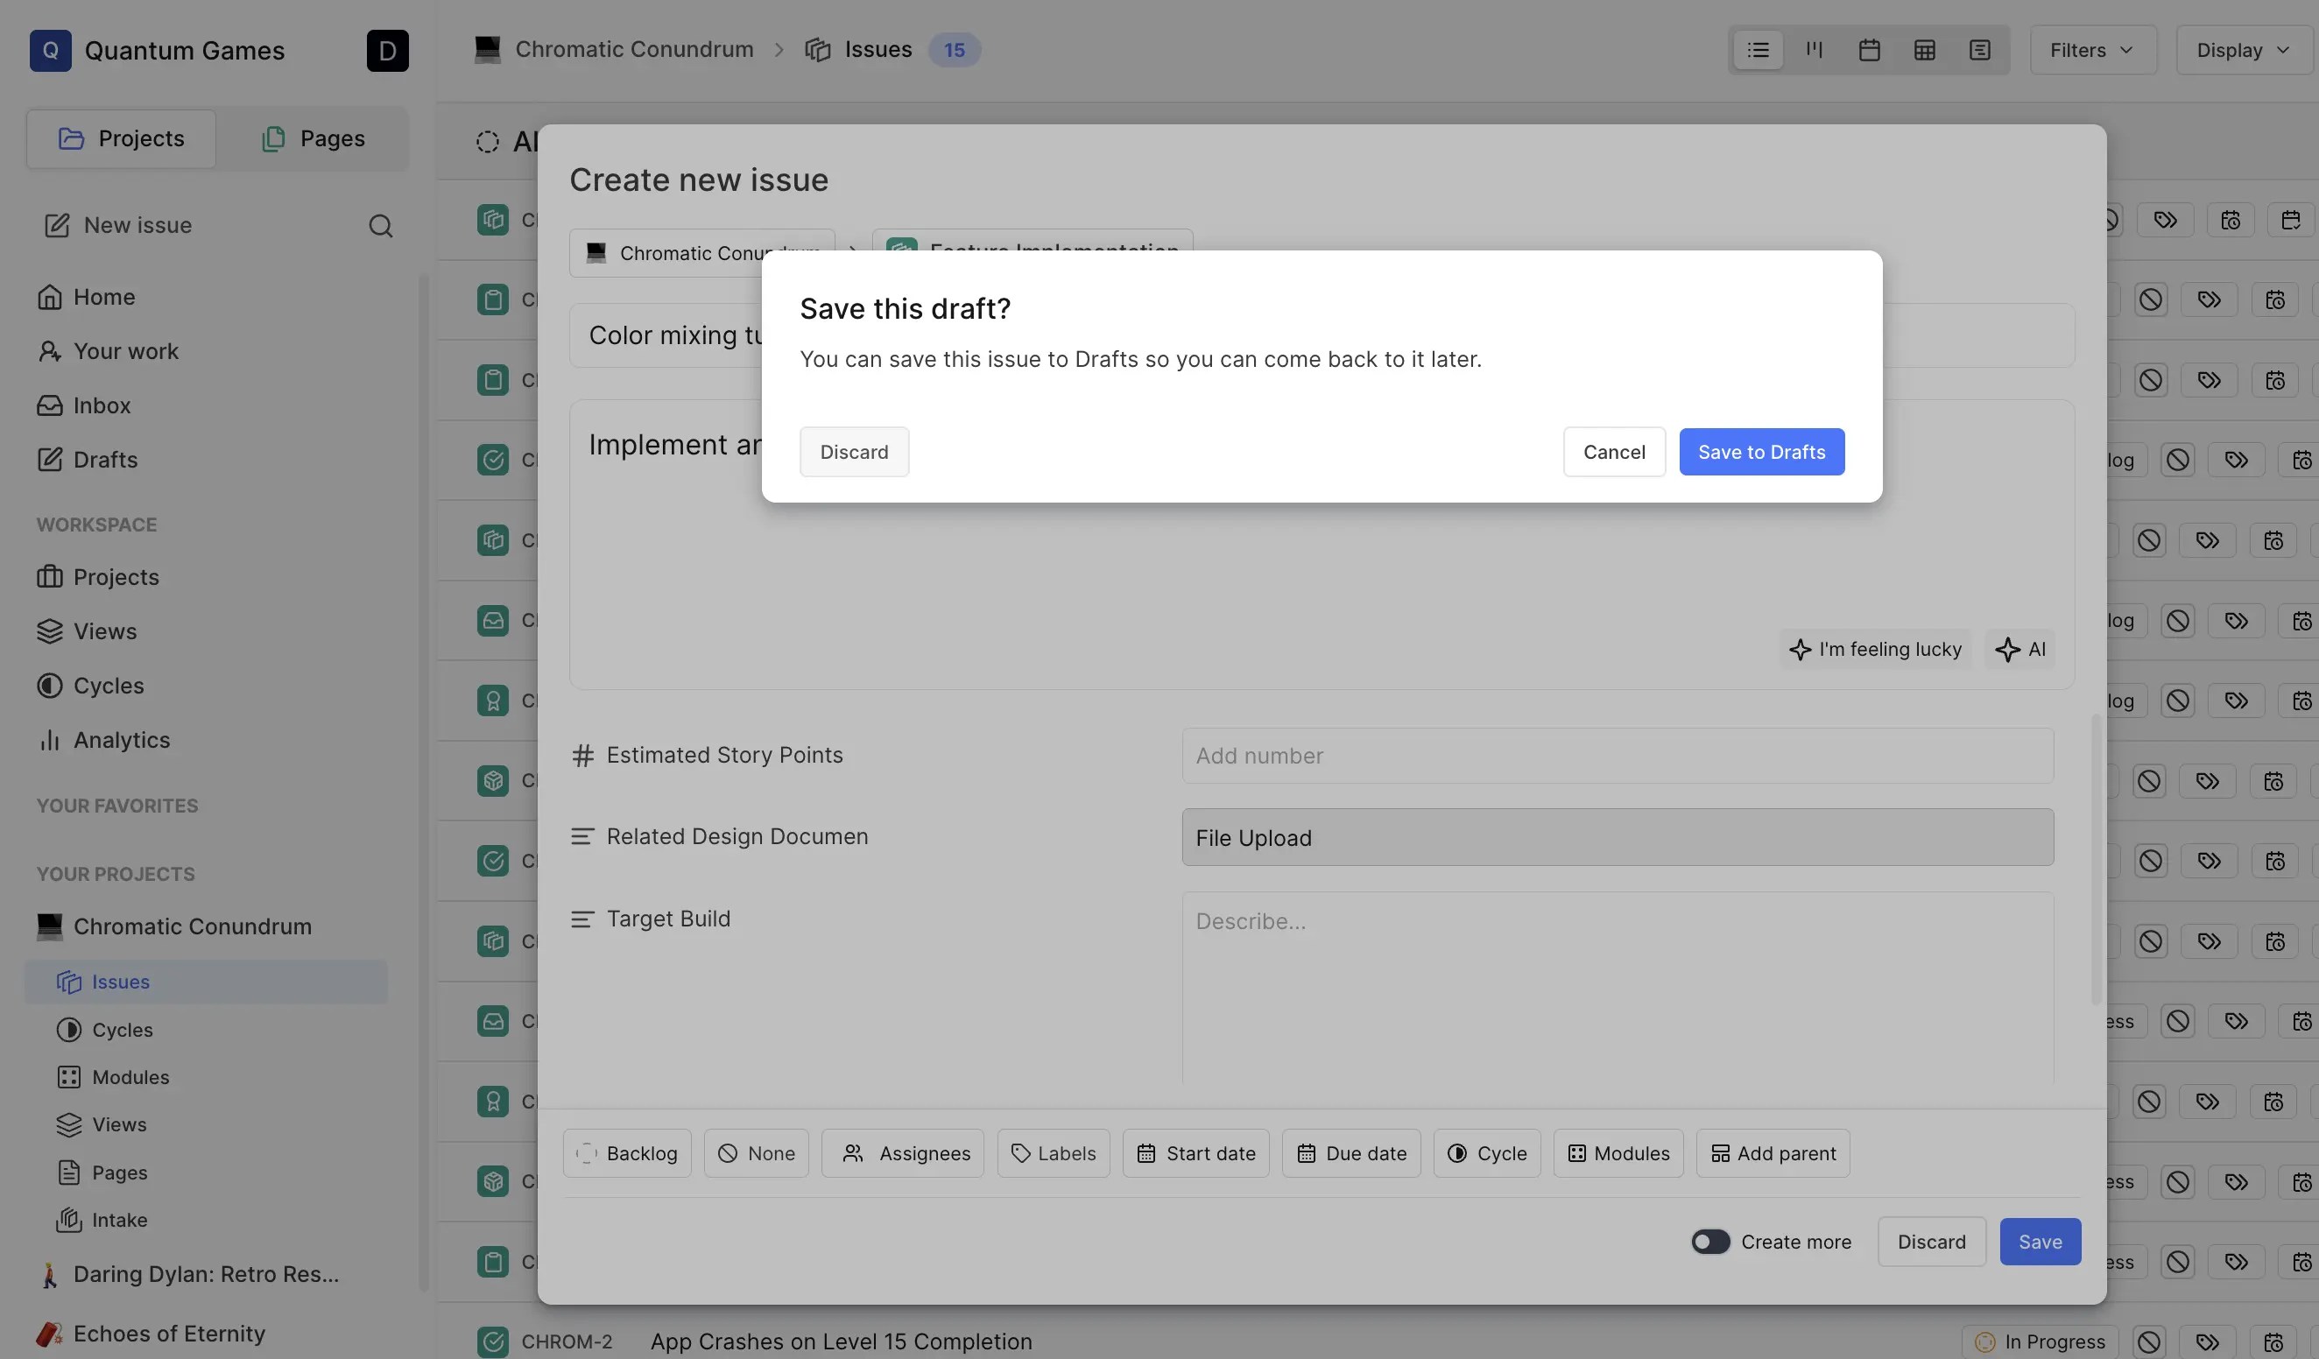Open the Cycles item under Chromatic Conundrum
2319x1359 pixels.
(x=123, y=1030)
